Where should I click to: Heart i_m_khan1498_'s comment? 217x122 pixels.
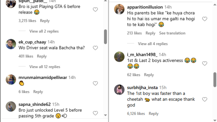(205, 63)
